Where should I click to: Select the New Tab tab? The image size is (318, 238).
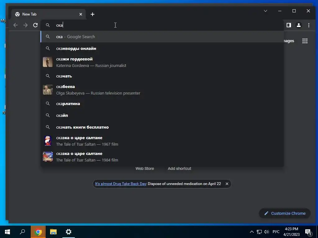[x=48, y=14]
